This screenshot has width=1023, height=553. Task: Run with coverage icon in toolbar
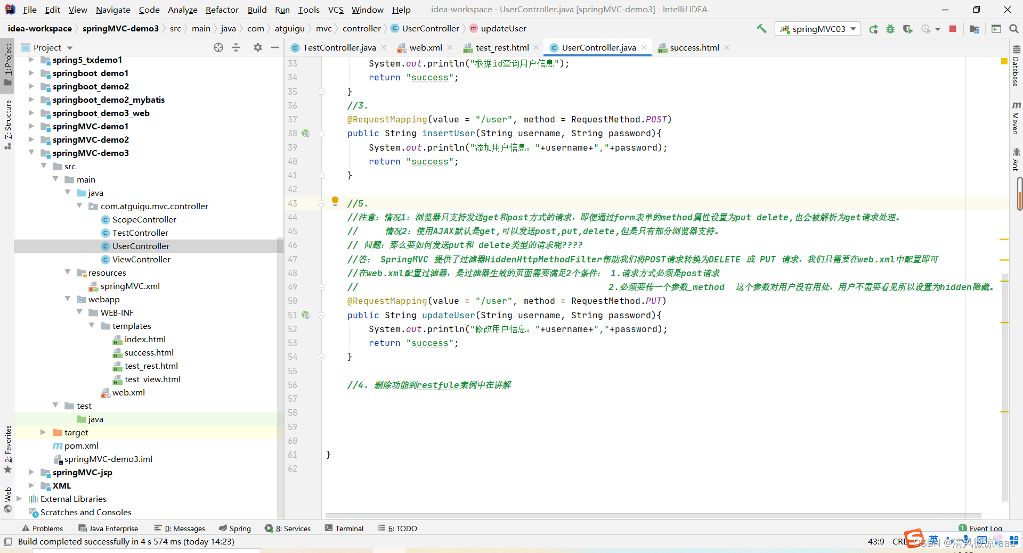point(908,29)
